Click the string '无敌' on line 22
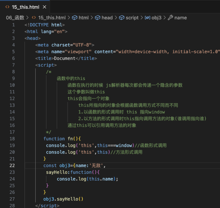Viewport: 220px width, 208px height. click(x=96, y=166)
